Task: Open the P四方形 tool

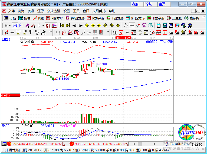Action: [x=55, y=18]
